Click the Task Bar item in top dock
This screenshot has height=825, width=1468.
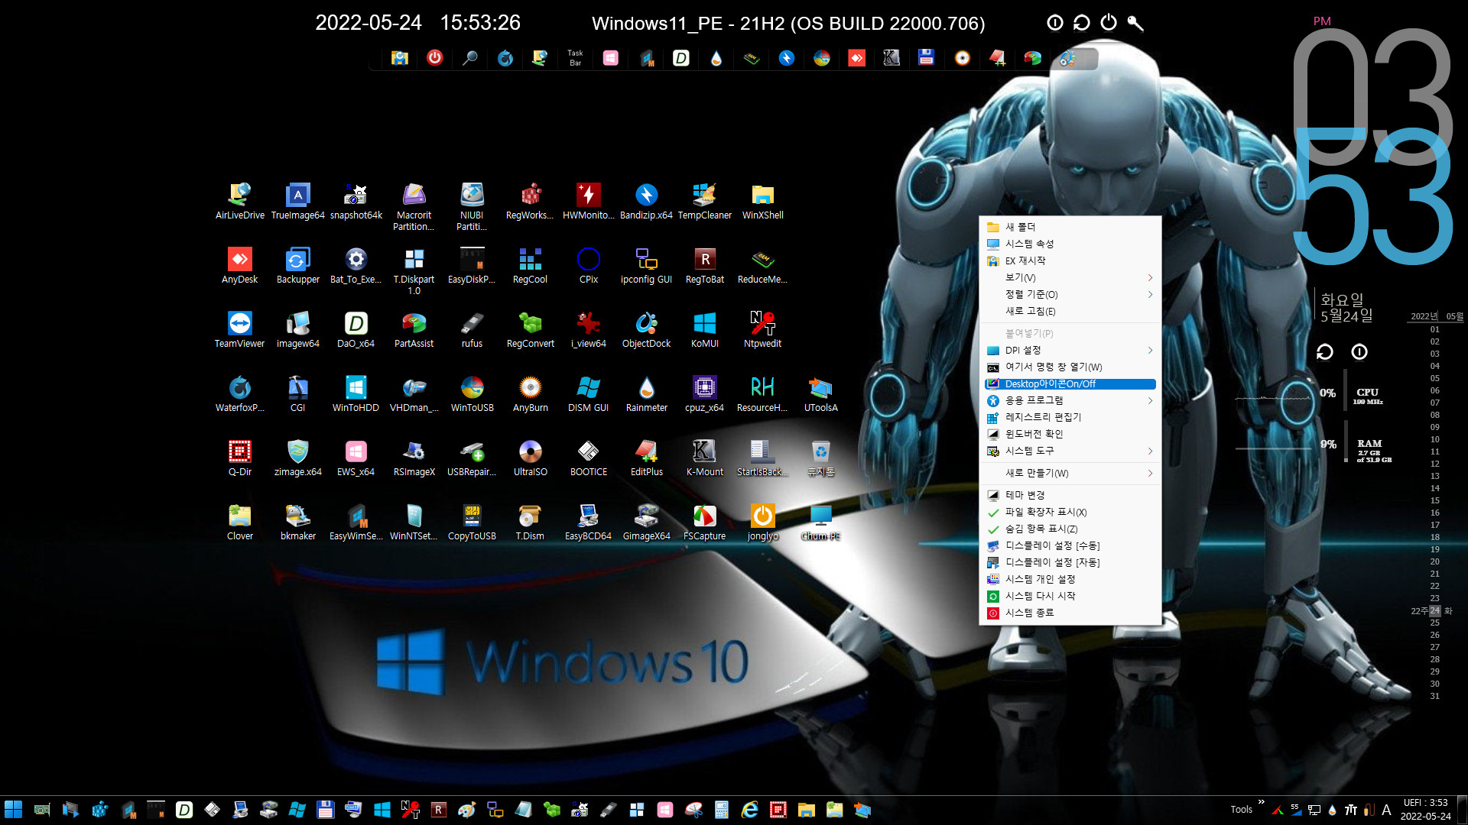click(x=575, y=57)
